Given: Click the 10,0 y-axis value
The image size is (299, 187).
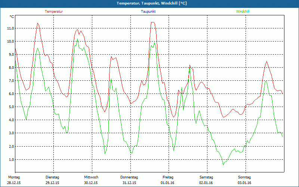Looking at the screenshot, I should 10,42.
